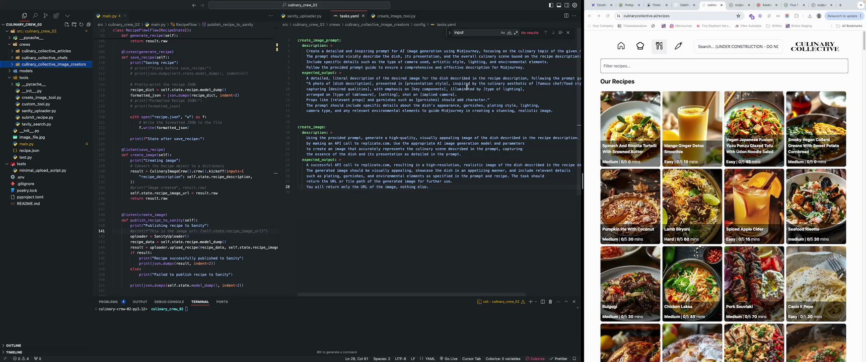Click the chef hat icon on Culinary Collective
This screenshot has width=866, height=362.
(x=640, y=46)
